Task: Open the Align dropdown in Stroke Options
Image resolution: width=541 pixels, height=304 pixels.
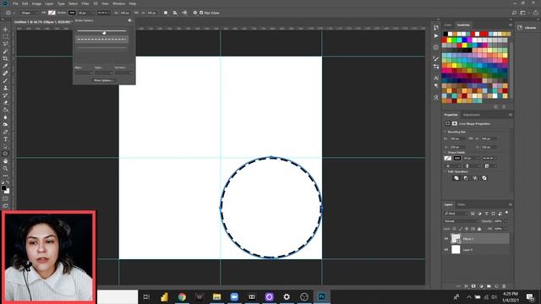Action: tap(84, 73)
